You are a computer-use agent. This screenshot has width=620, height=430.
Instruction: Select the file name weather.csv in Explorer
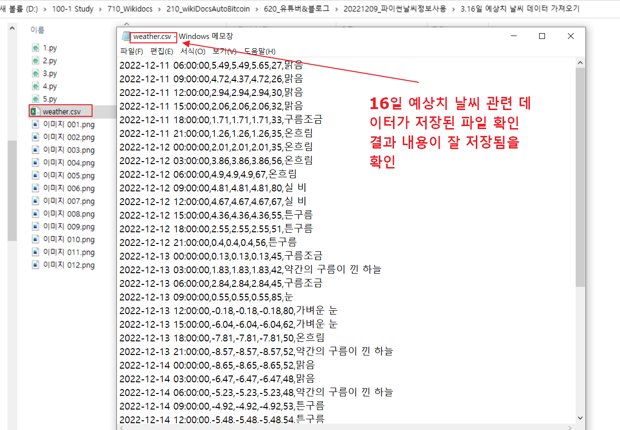61,112
